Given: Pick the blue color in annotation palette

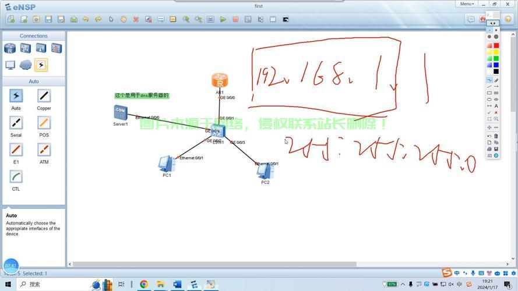Looking at the screenshot, I should pos(496,65).
